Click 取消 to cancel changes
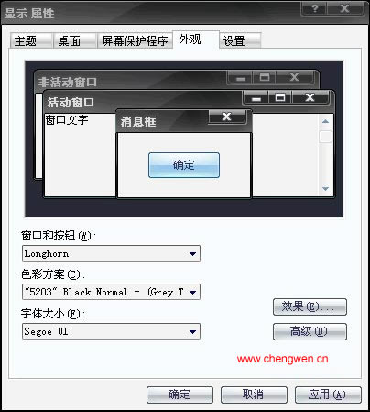The width and height of the screenshot is (370, 412). pyautogui.click(x=254, y=395)
